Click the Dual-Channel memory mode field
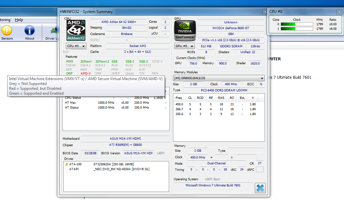The image size is (344, 200). pos(216,163)
